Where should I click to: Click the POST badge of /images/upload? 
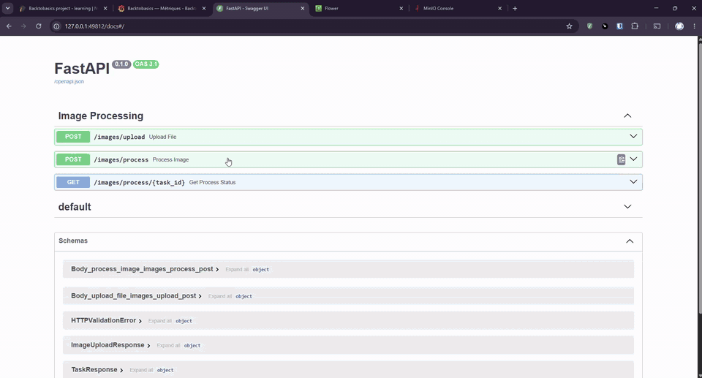pos(73,137)
